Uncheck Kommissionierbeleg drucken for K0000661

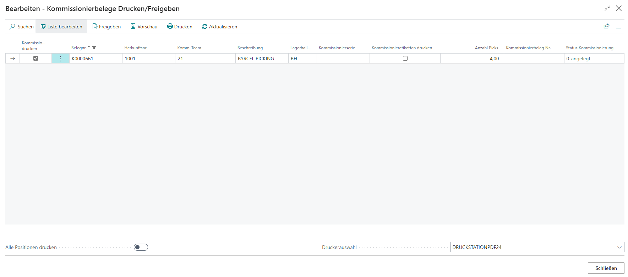pos(36,59)
